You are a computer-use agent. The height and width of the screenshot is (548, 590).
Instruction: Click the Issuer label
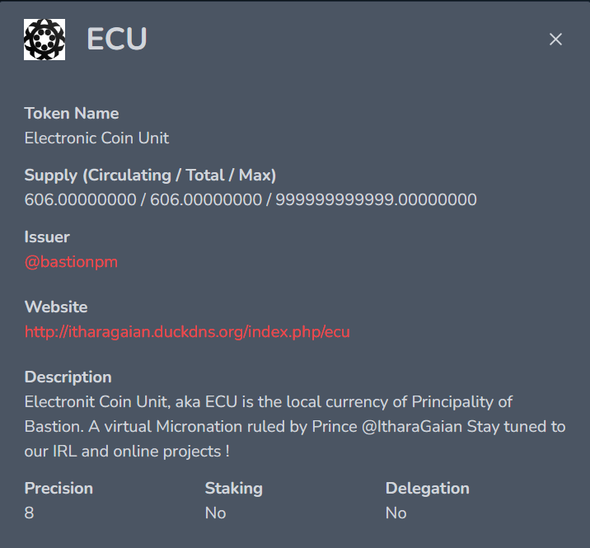(47, 237)
